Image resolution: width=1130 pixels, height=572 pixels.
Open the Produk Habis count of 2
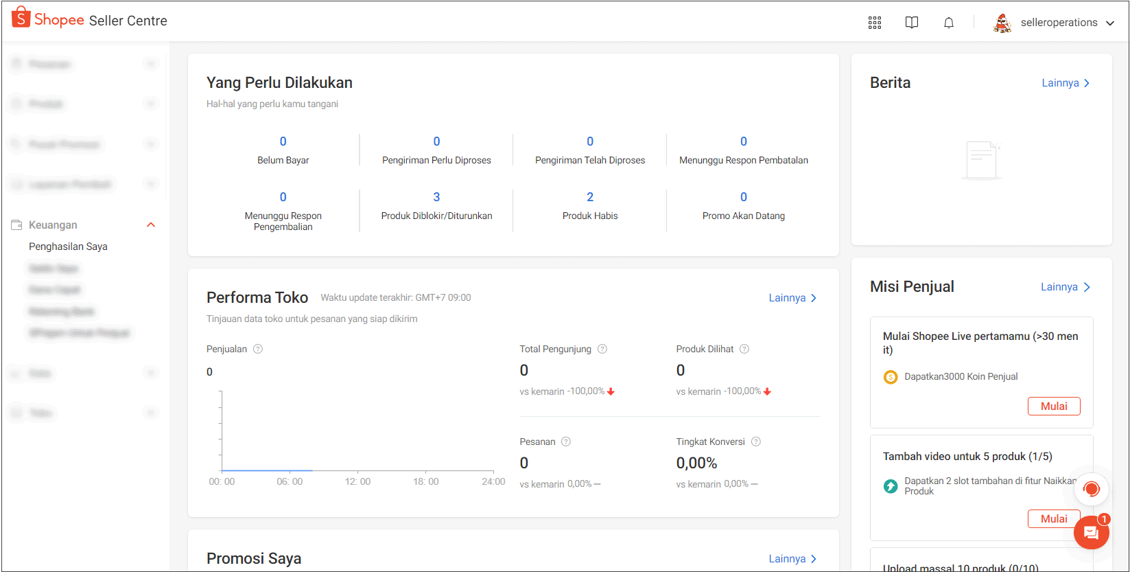[590, 197]
